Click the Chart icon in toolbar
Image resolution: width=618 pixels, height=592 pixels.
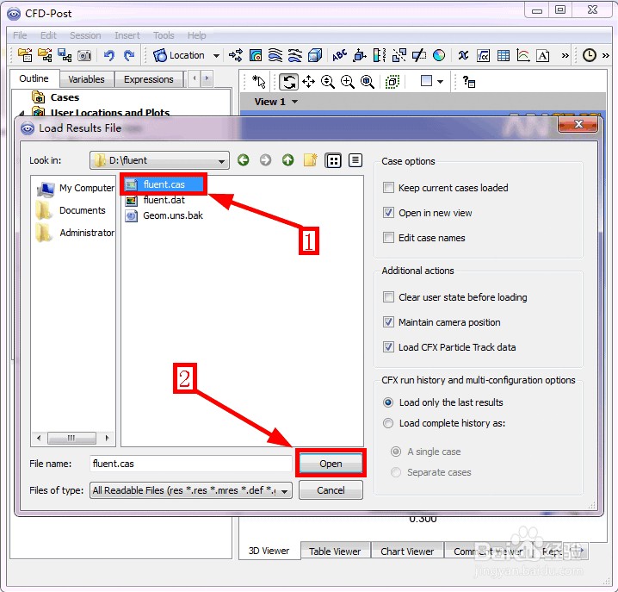(x=523, y=56)
